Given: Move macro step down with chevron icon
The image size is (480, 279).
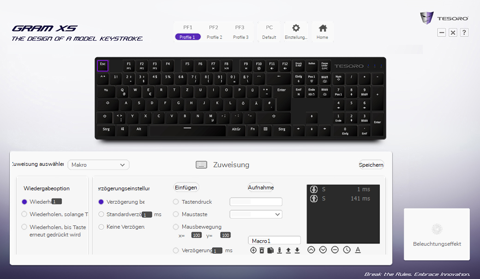Looking at the screenshot, I should click(323, 250).
